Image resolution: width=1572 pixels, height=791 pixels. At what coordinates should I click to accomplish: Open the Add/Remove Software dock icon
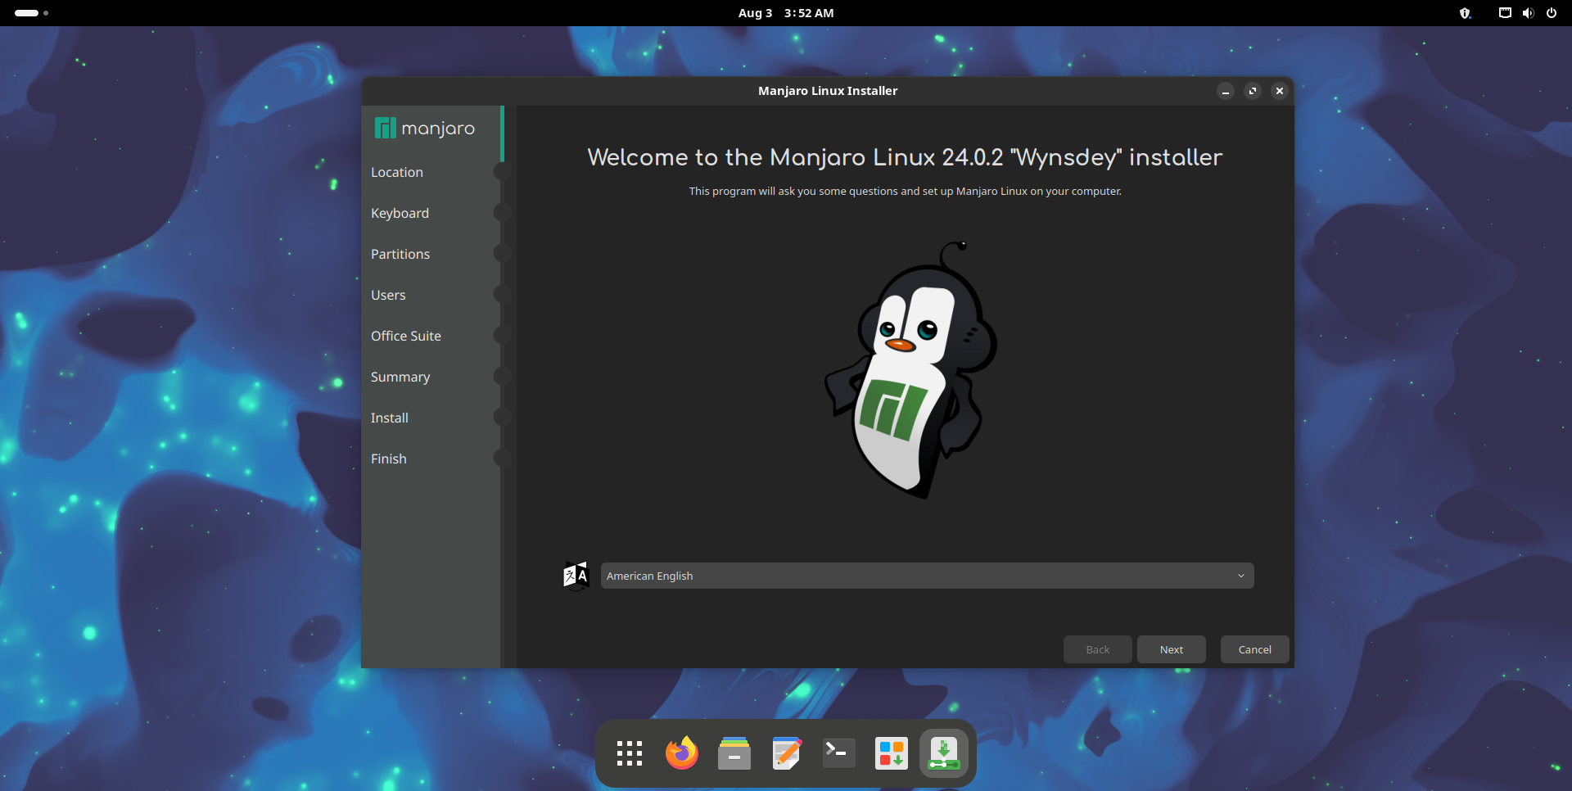892,753
